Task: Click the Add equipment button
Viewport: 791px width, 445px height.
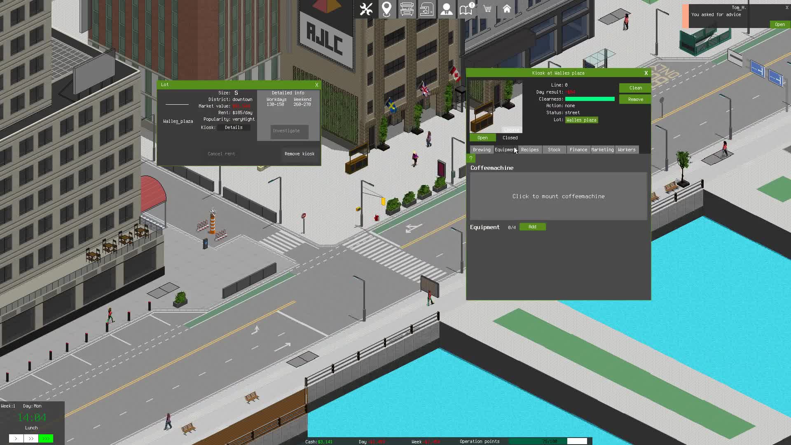Action: click(x=532, y=227)
